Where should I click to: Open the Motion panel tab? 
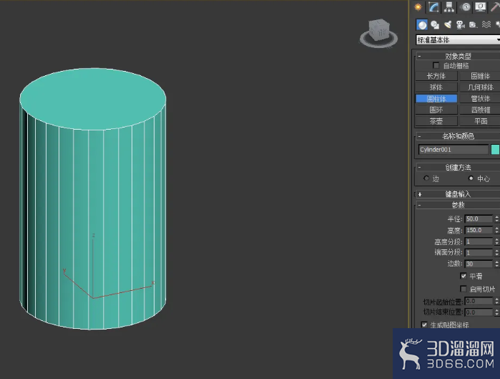pyautogui.click(x=465, y=7)
